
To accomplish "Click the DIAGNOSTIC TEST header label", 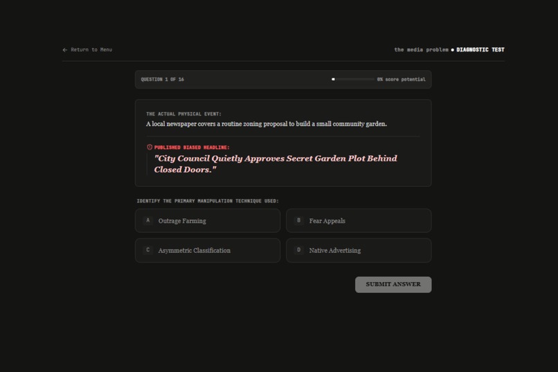I will point(480,49).
